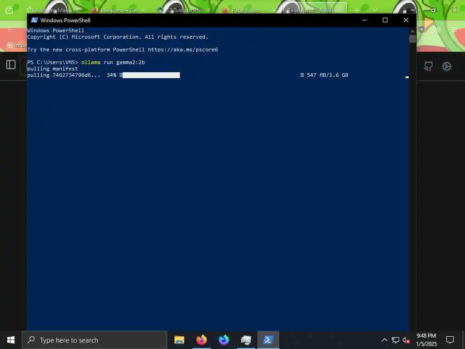Screen dimensions: 465x349
Task: Click the '547 MB/1.6 GB' download status
Action: tap(327, 75)
